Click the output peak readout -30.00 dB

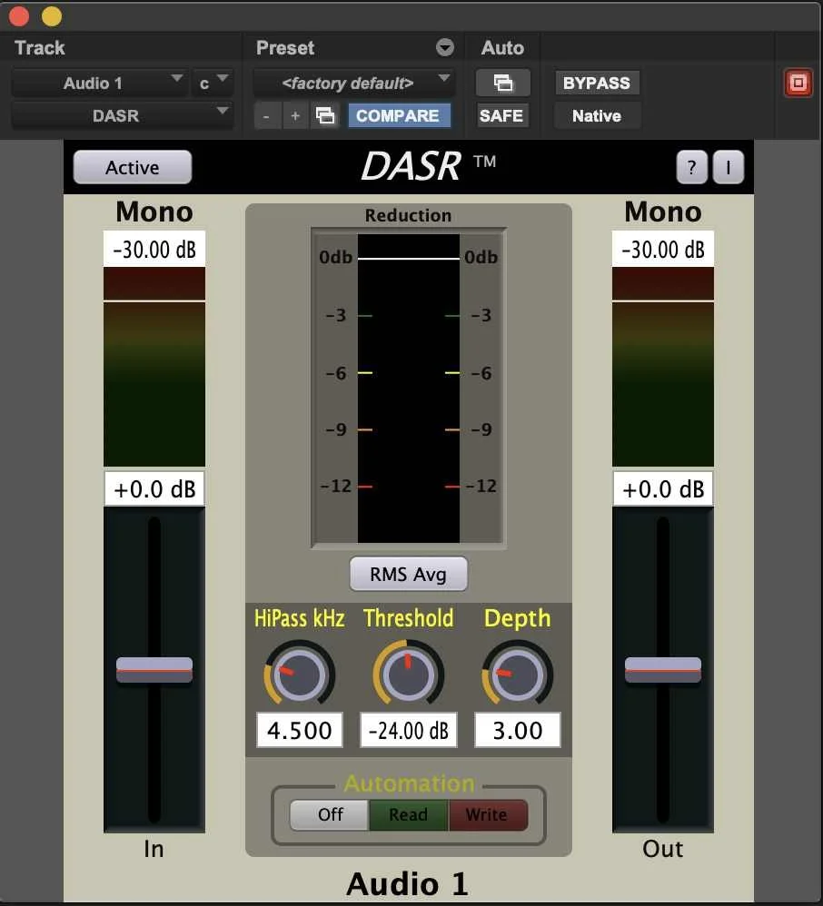click(663, 249)
